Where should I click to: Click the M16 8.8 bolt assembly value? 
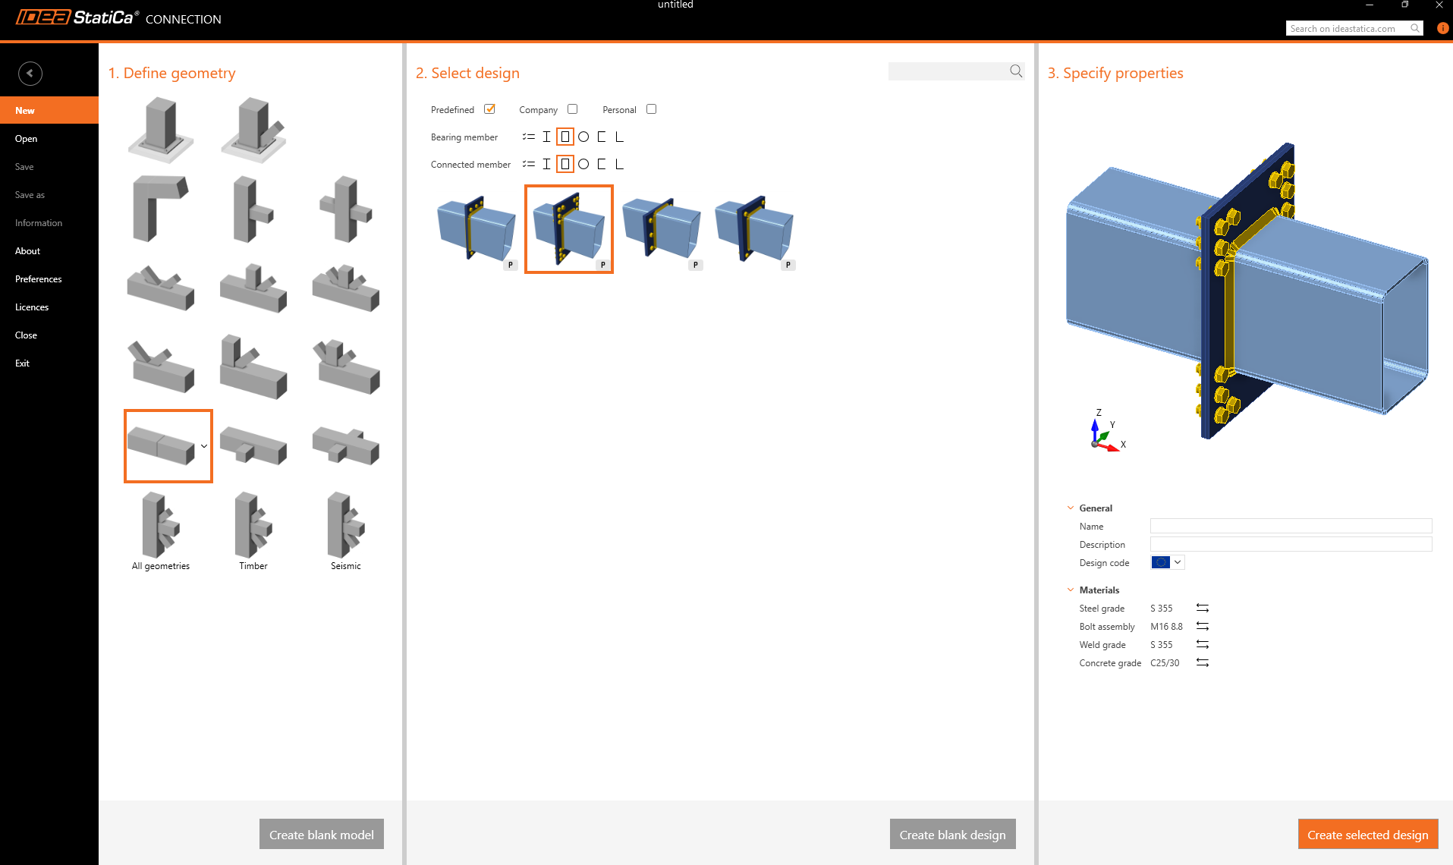click(1166, 626)
